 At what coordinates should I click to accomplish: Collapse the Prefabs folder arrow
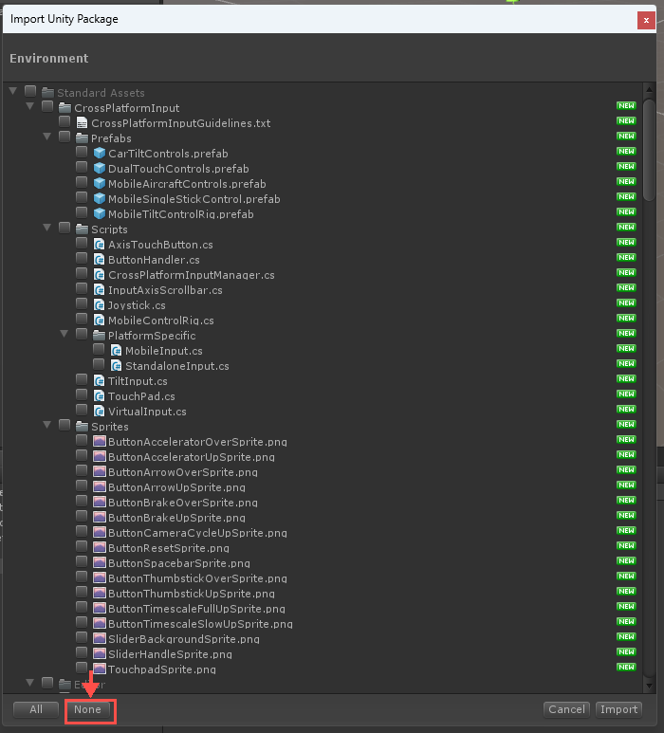click(47, 137)
